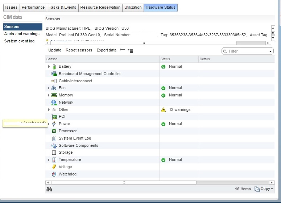Click the Watchdog sensor icon
281x203 pixels.
[x=54, y=174]
